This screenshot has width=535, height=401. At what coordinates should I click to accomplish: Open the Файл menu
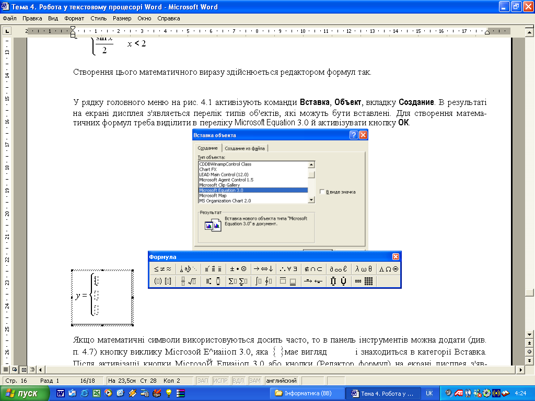[x=9, y=18]
